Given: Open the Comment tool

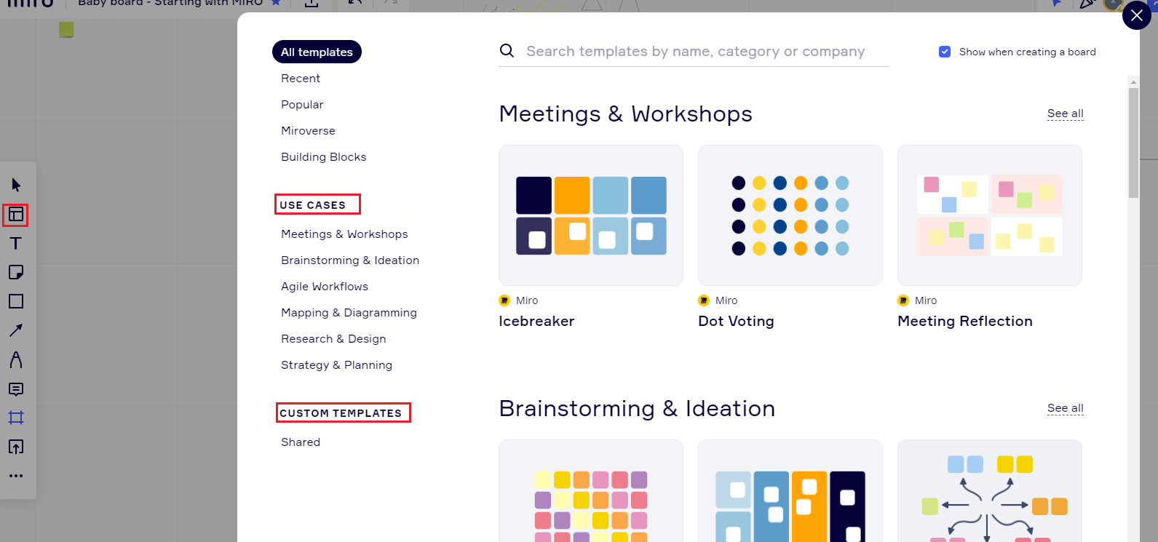Looking at the screenshot, I should (15, 388).
